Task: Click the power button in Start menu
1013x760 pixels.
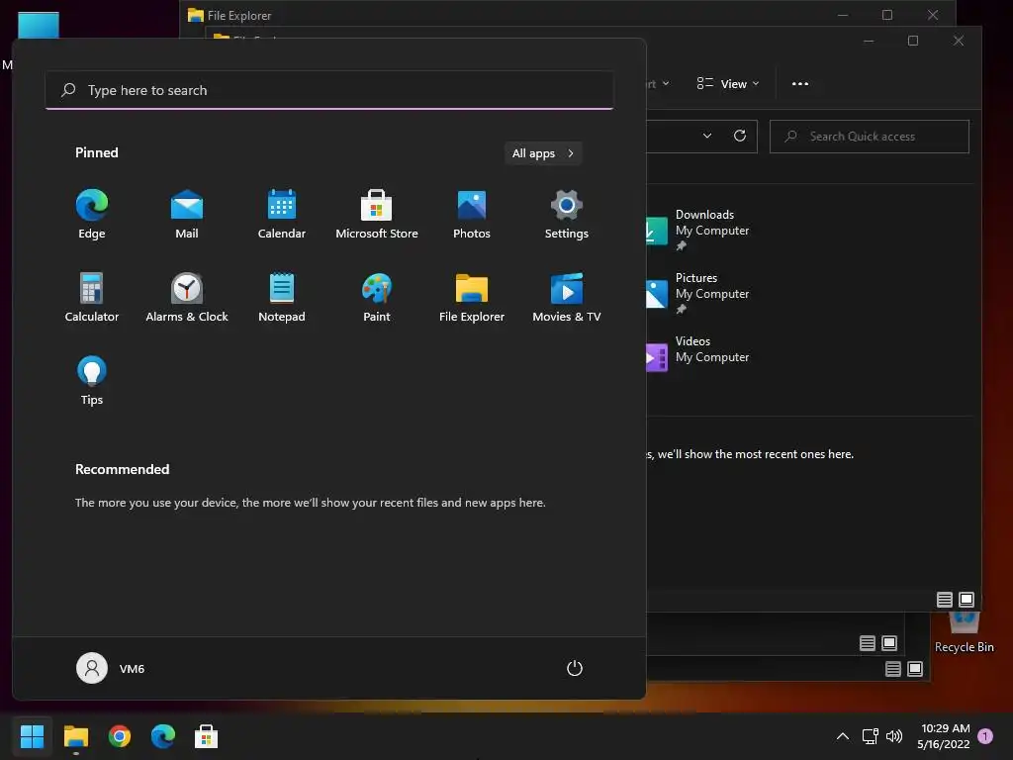Action: coord(575,668)
